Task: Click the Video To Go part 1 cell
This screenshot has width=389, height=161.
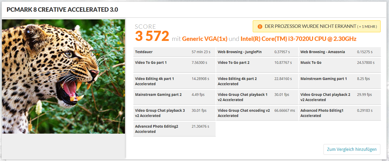Action: coord(174,65)
